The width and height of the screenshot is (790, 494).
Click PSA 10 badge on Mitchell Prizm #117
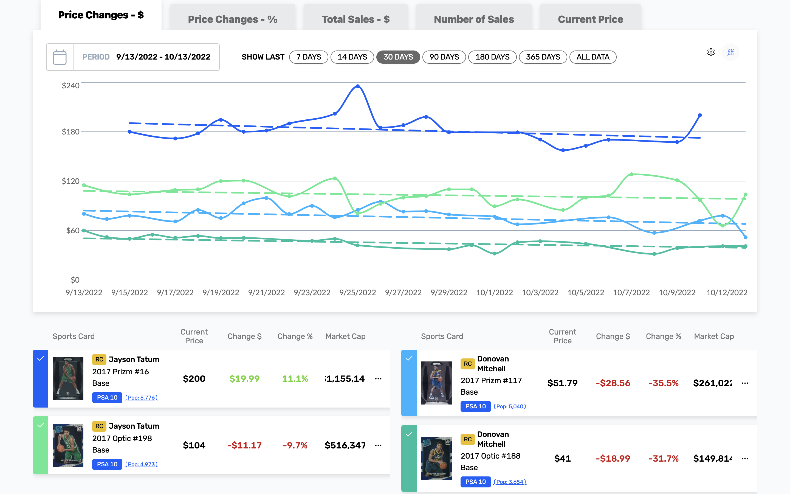[x=475, y=406]
